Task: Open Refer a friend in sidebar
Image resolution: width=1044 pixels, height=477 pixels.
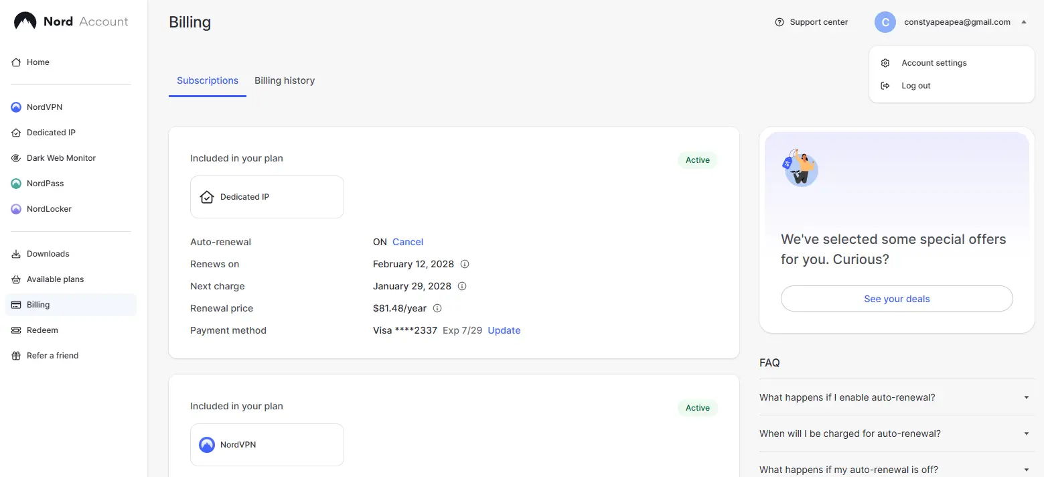Action: point(71,356)
